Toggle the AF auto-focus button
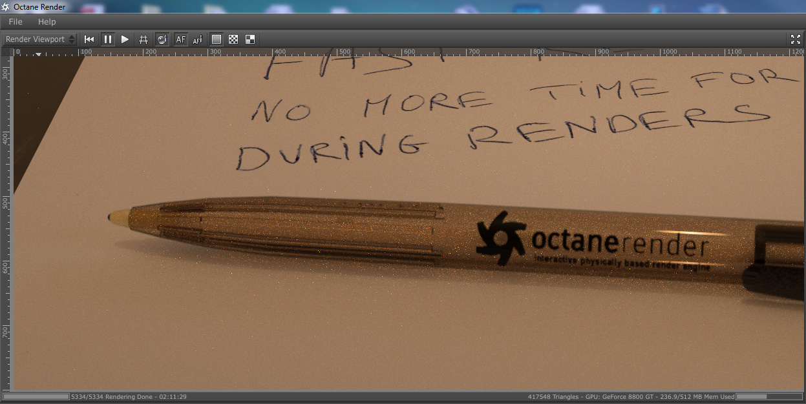Screen dimensions: 806x404 point(180,39)
